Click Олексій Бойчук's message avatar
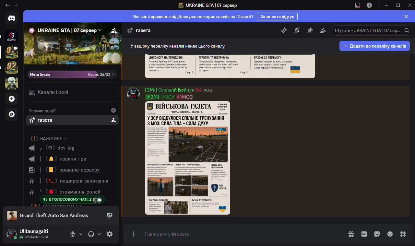The width and height of the screenshot is (415, 246). click(133, 94)
